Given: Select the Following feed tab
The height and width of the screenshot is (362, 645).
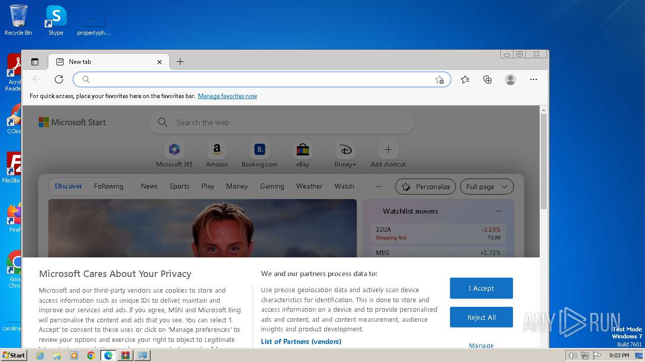Looking at the screenshot, I should coord(108,186).
